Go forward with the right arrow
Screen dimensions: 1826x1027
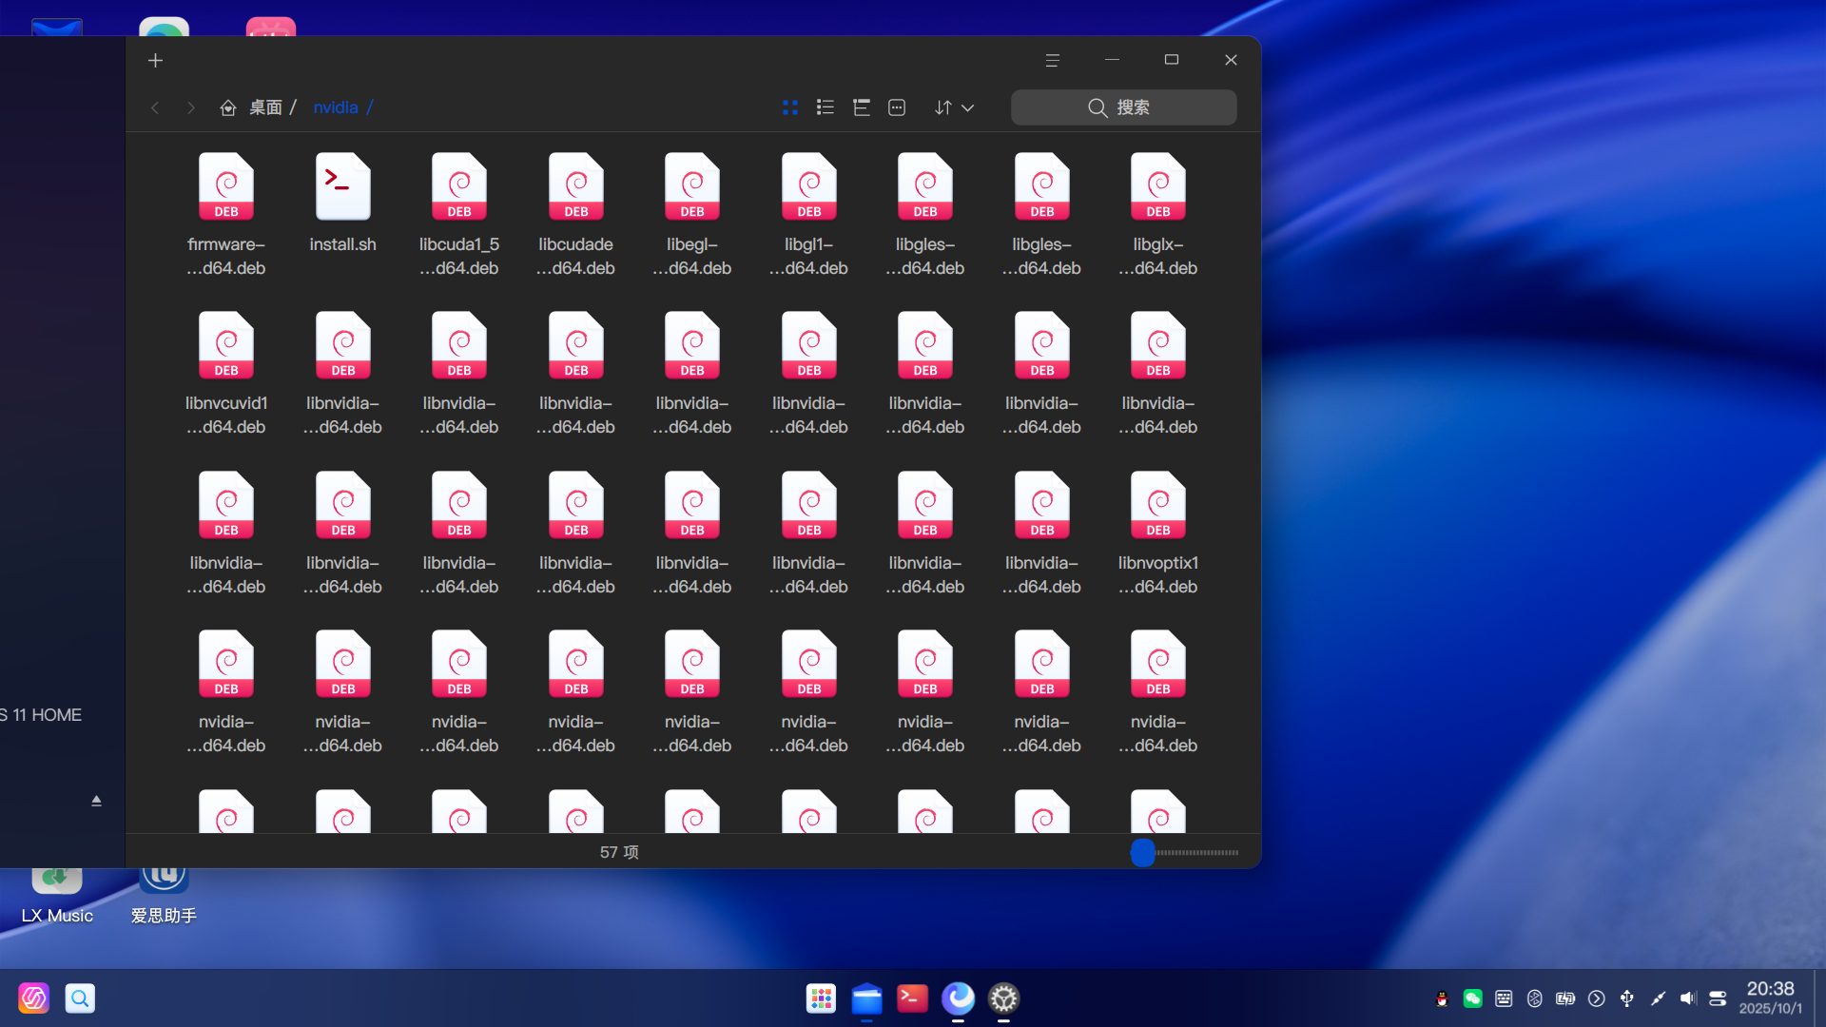pyautogui.click(x=190, y=107)
